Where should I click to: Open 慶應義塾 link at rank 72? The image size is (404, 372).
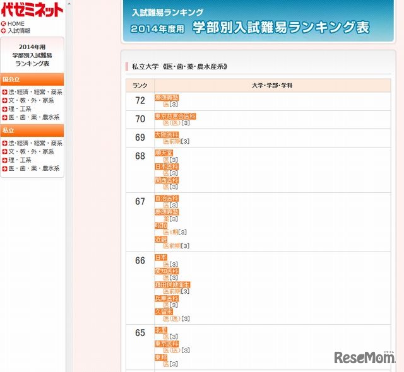tap(167, 98)
